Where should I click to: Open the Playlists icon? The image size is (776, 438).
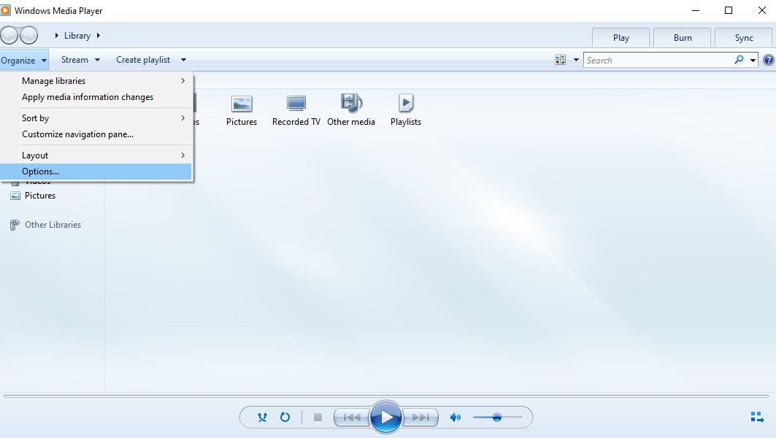tap(406, 110)
